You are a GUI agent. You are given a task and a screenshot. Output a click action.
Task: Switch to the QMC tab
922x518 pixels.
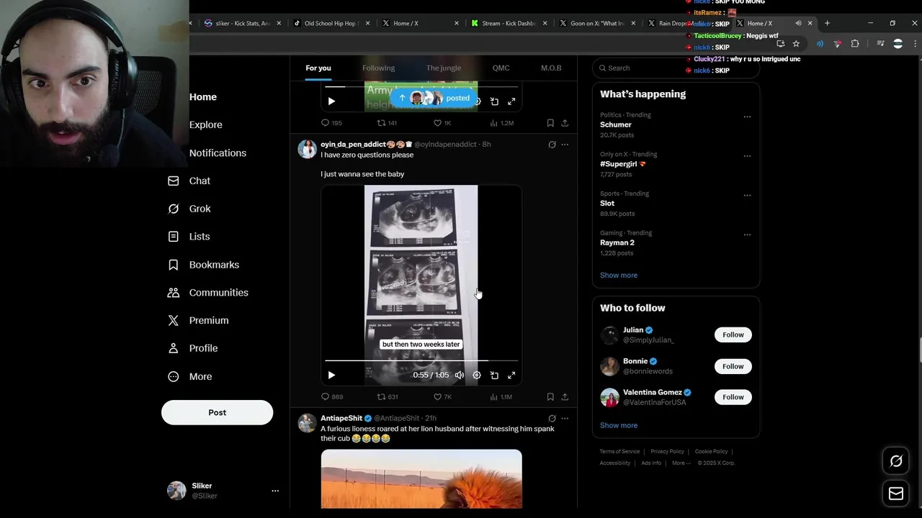[501, 68]
